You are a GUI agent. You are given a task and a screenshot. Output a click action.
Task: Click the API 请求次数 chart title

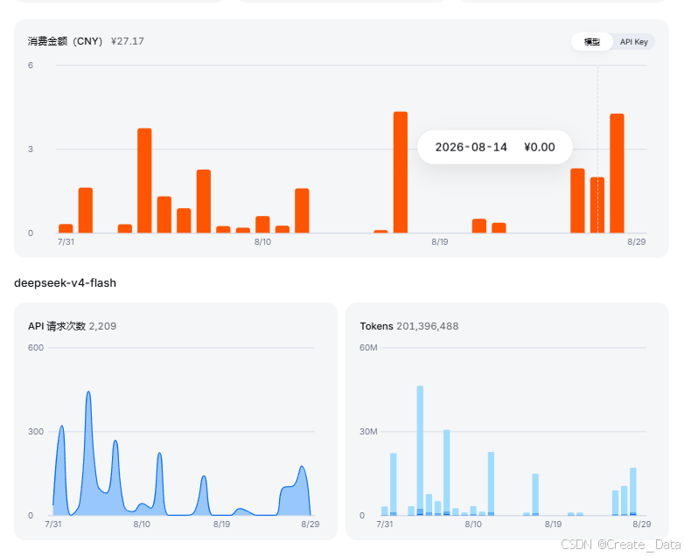click(57, 326)
